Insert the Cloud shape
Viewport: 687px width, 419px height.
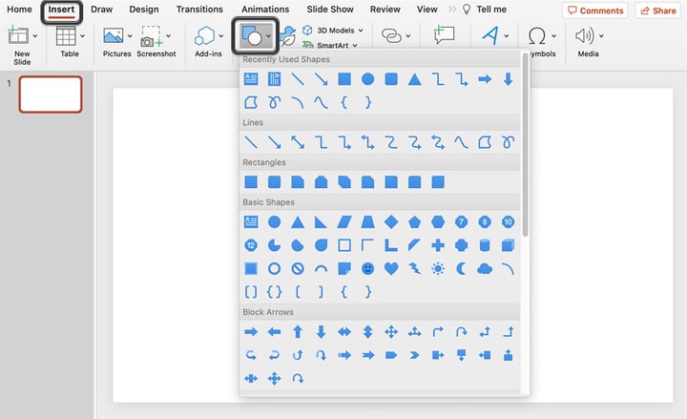[x=485, y=268]
